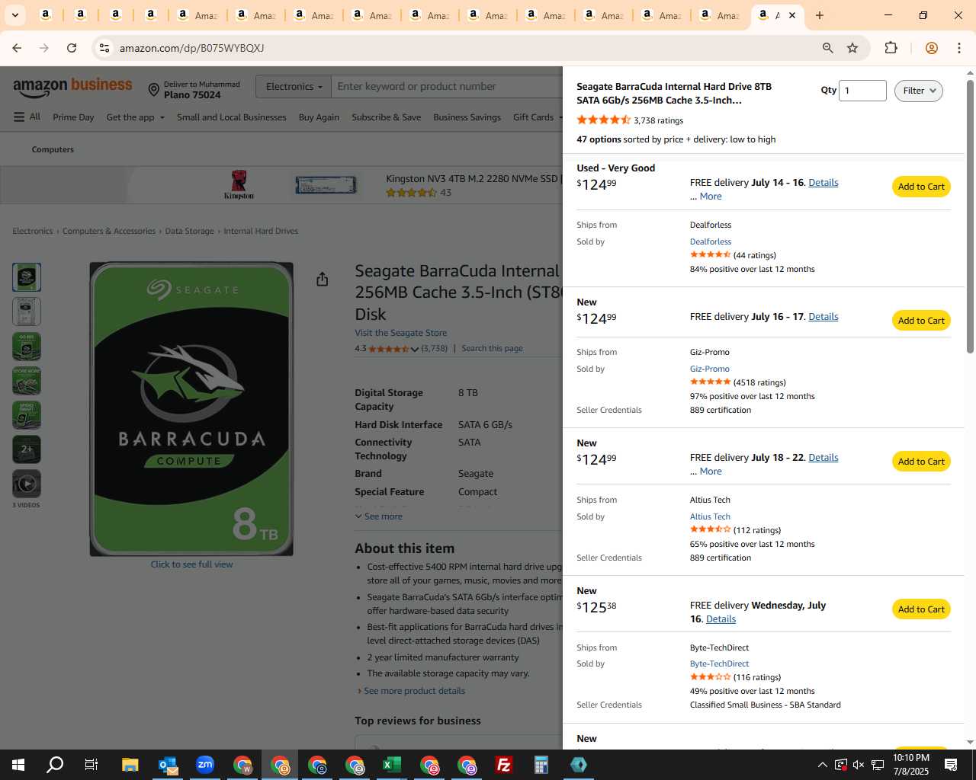
Task: Open the taskbar Calculator app
Action: coord(541,765)
